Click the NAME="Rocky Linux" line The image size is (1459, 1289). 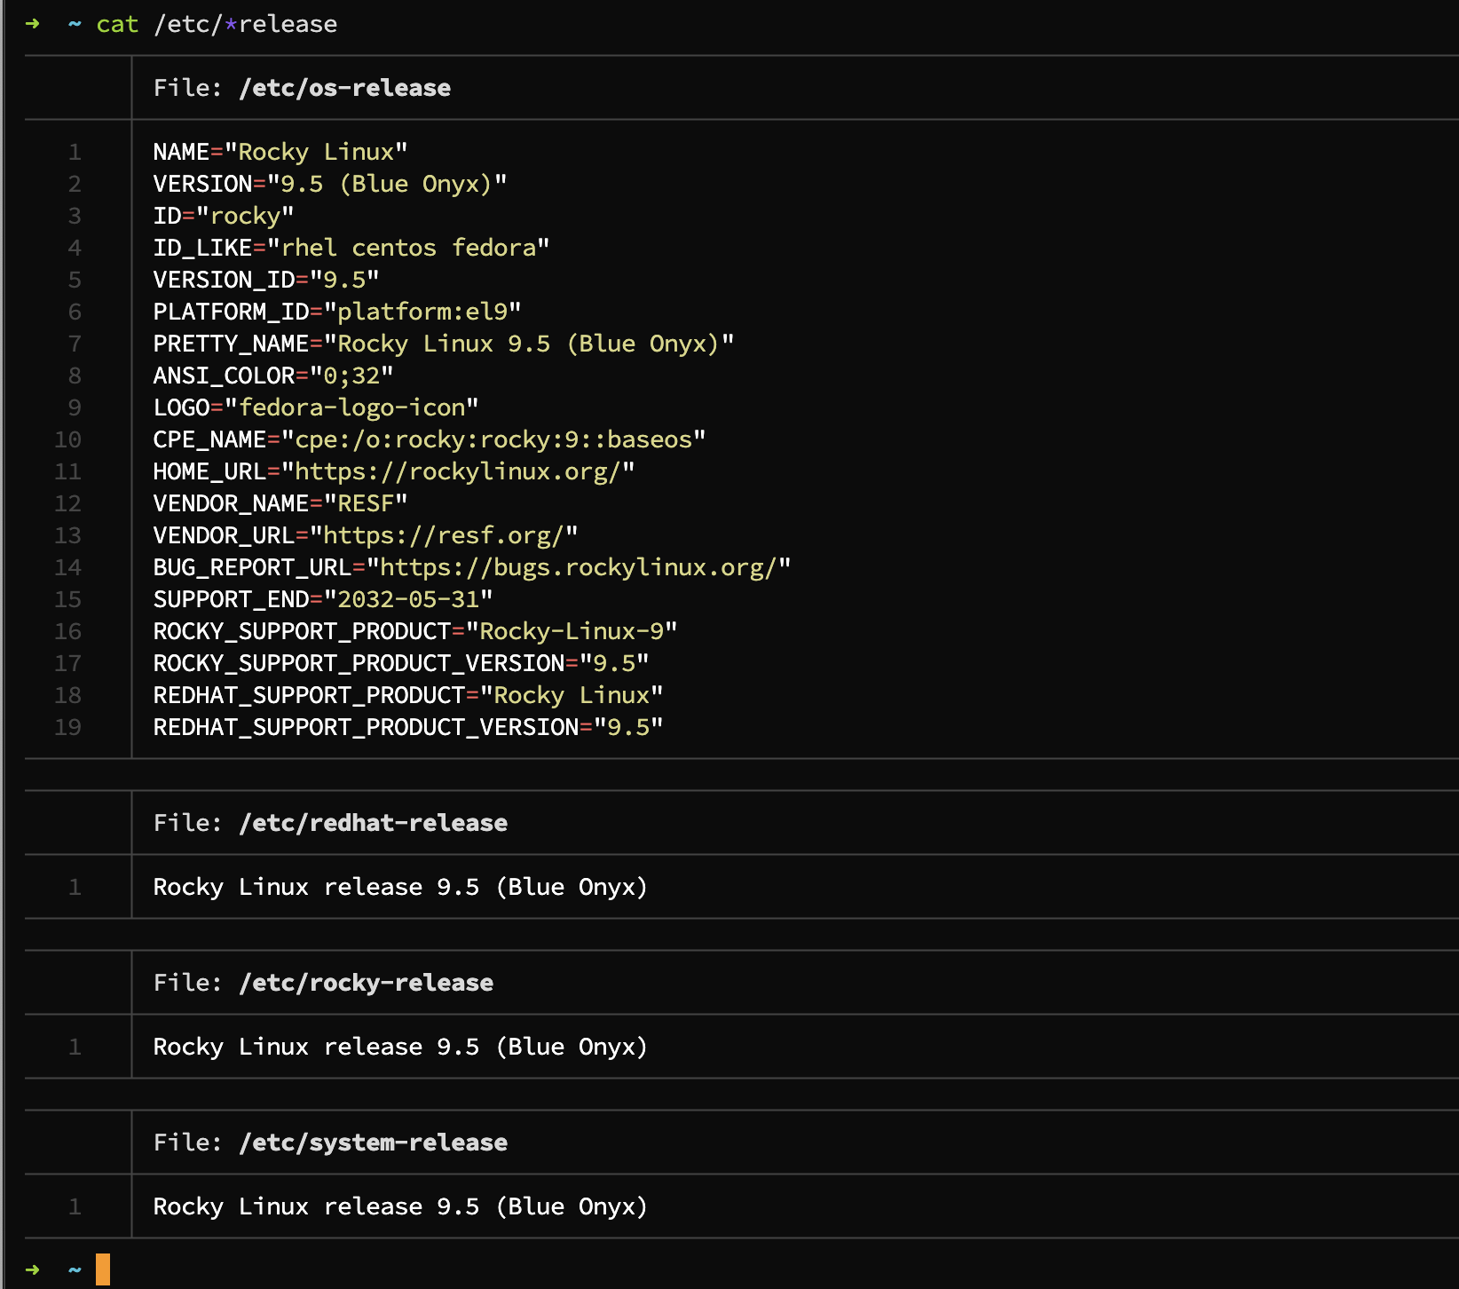click(280, 152)
